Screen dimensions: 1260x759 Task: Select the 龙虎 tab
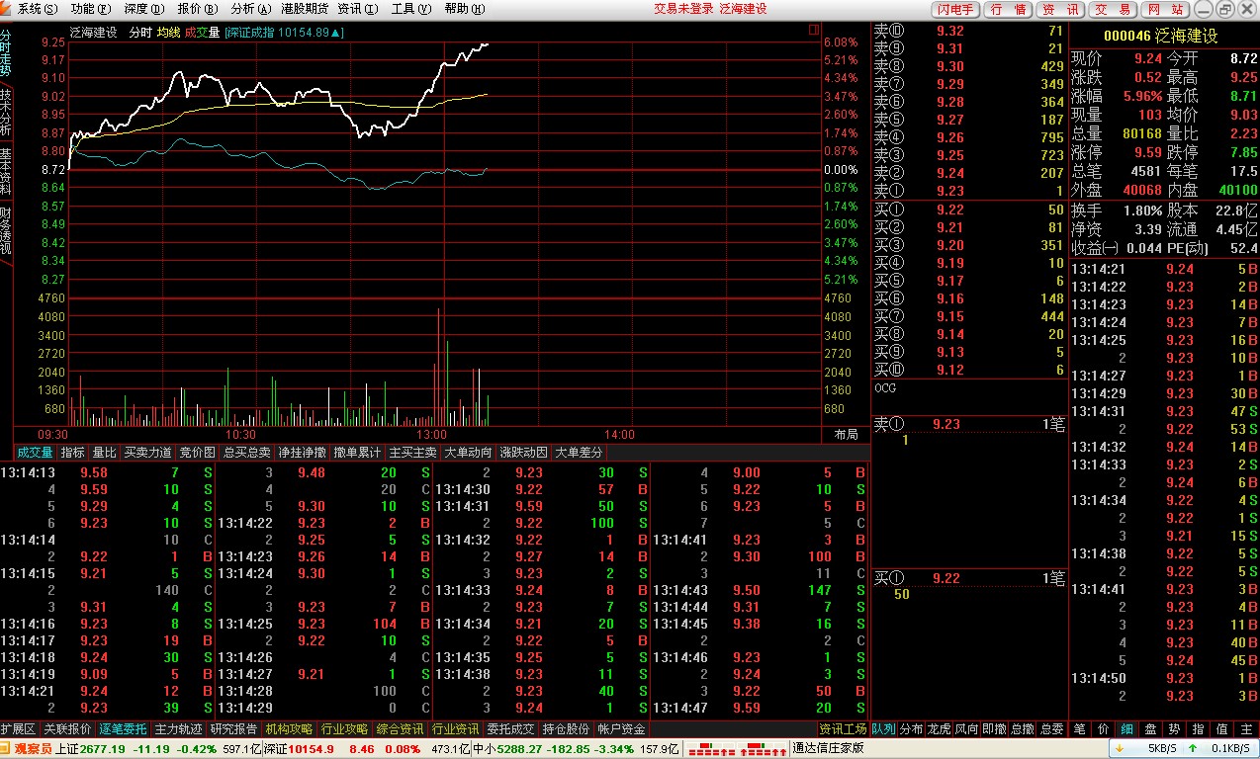point(940,729)
